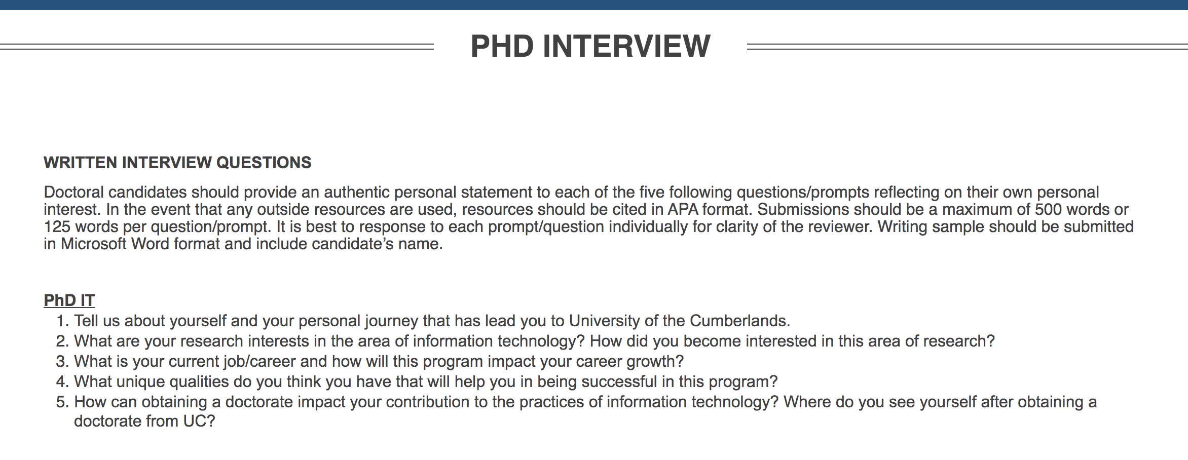Click question 3 about current job/career
This screenshot has width=1188, height=460.
pos(370,361)
